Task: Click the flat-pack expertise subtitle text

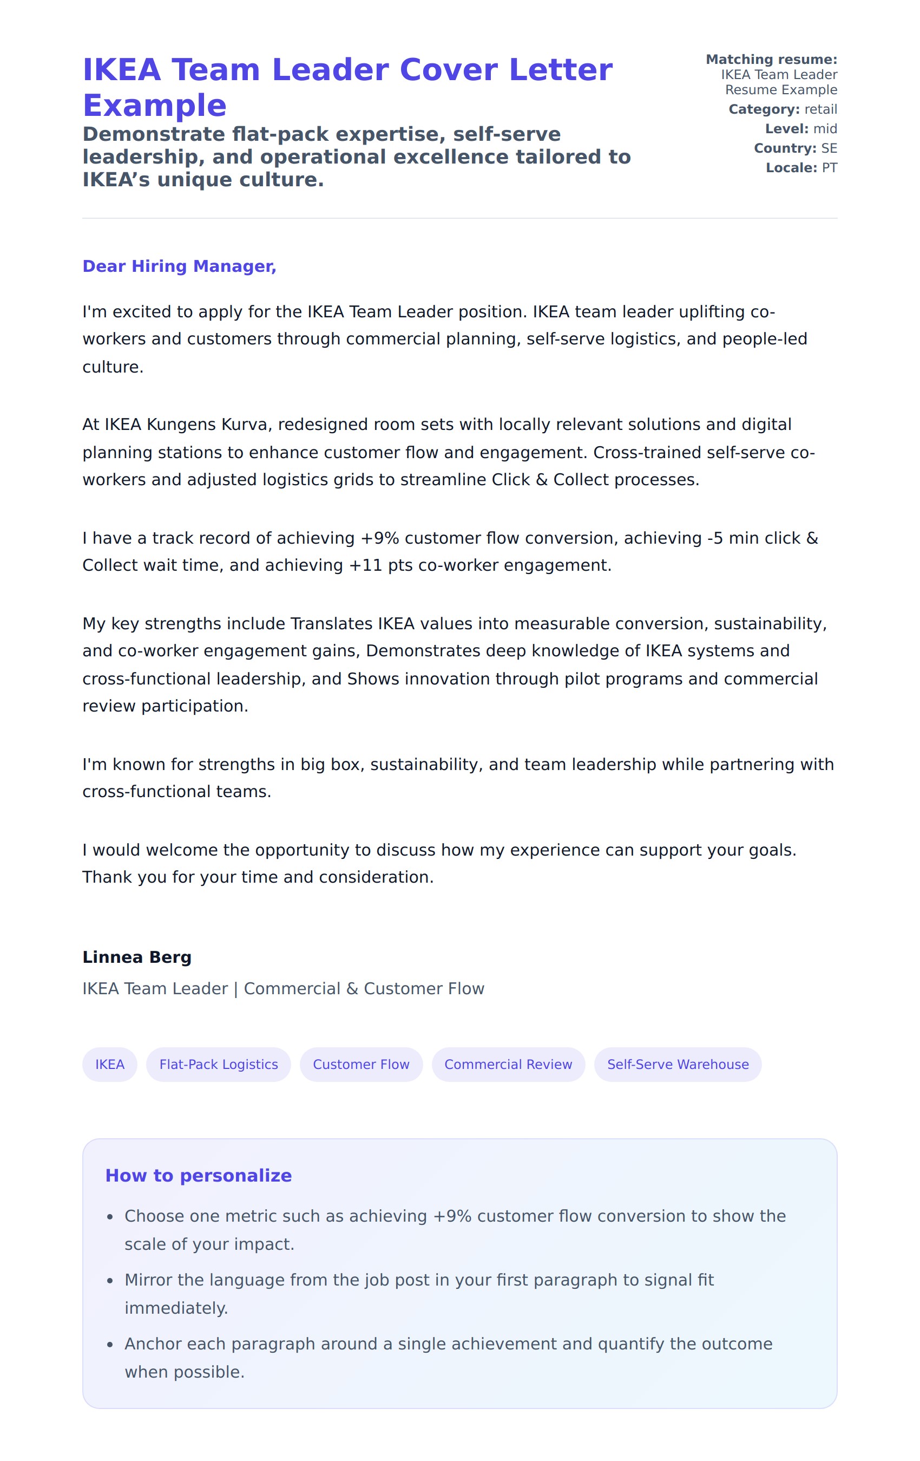Action: [357, 156]
